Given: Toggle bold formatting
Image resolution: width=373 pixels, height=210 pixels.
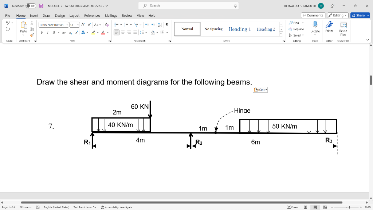Looking at the screenshot, I should click(42, 32).
